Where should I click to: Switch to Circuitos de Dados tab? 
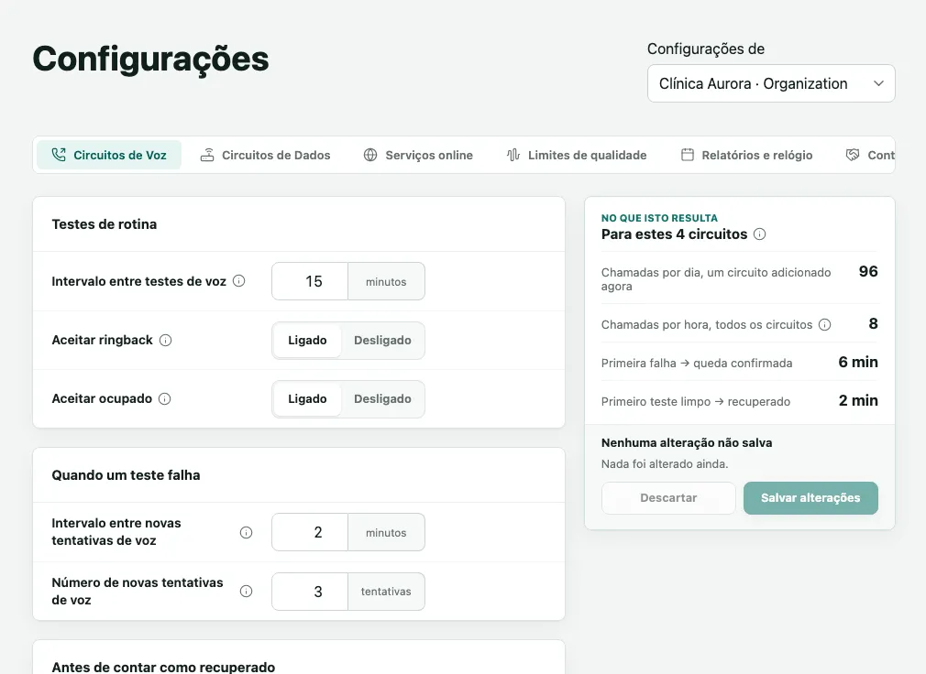point(265,155)
